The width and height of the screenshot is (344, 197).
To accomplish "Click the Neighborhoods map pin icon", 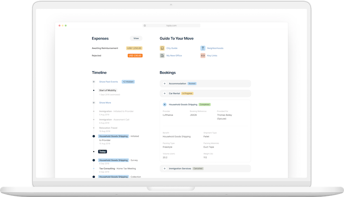I will (203, 48).
